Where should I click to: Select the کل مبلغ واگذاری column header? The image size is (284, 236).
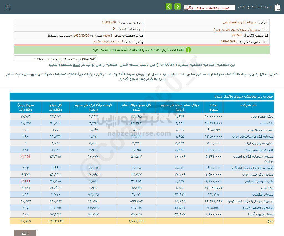point(55,107)
